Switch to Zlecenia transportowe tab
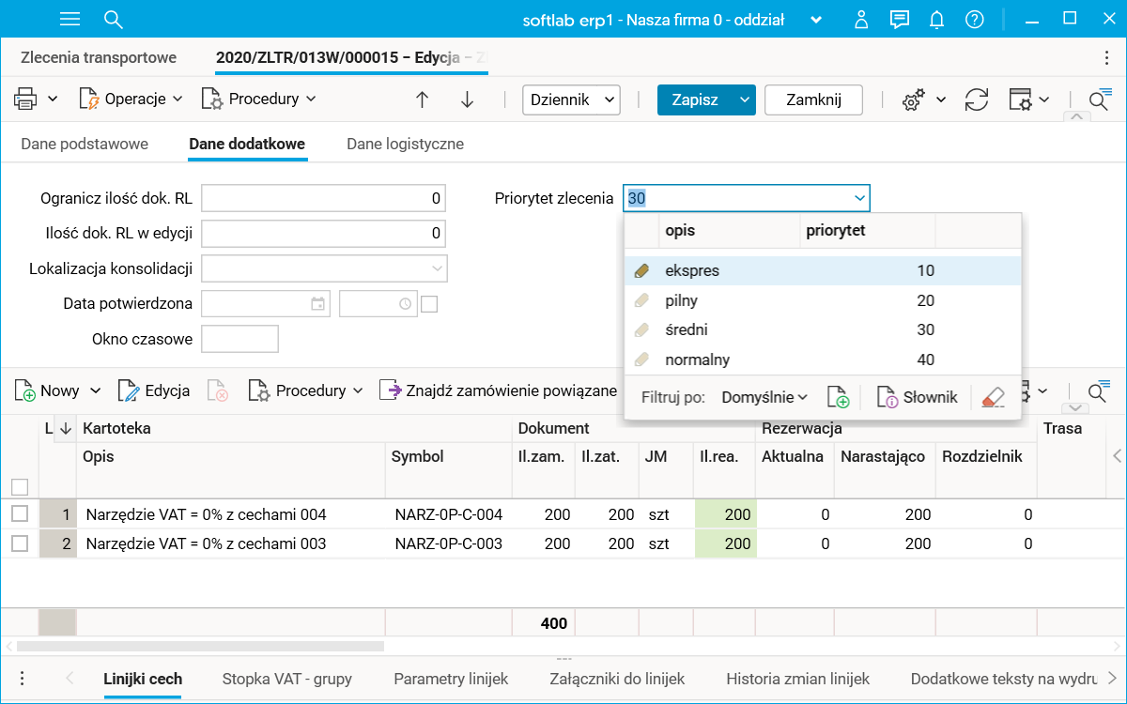Image resolution: width=1127 pixels, height=704 pixels. click(99, 58)
